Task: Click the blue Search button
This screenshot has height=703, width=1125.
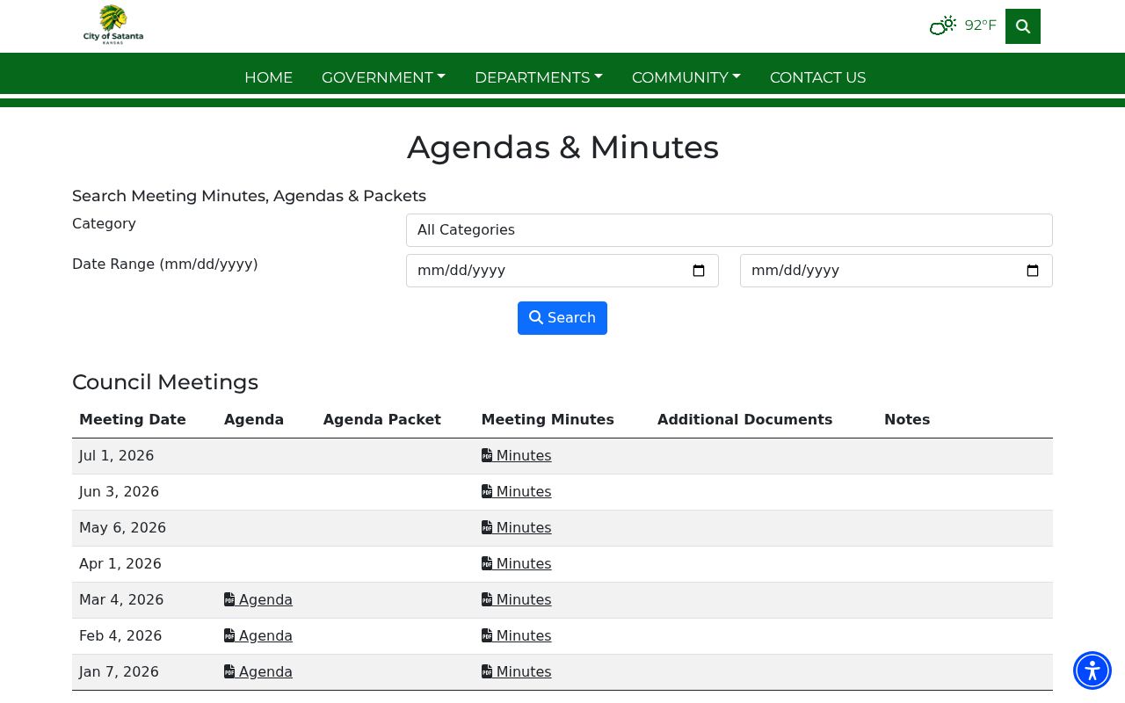Action: pyautogui.click(x=562, y=318)
